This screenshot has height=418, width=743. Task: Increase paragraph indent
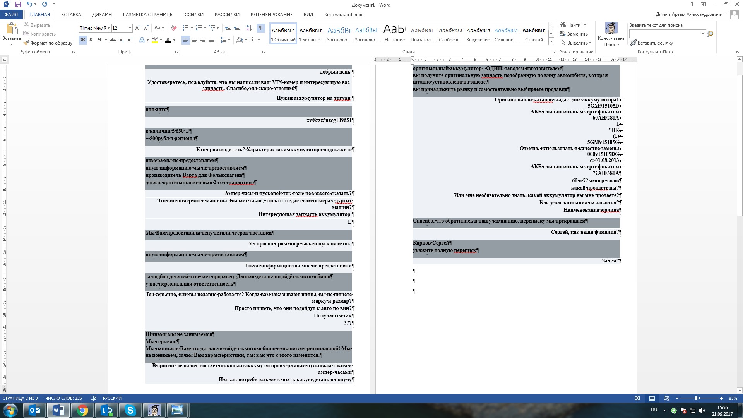237,28
